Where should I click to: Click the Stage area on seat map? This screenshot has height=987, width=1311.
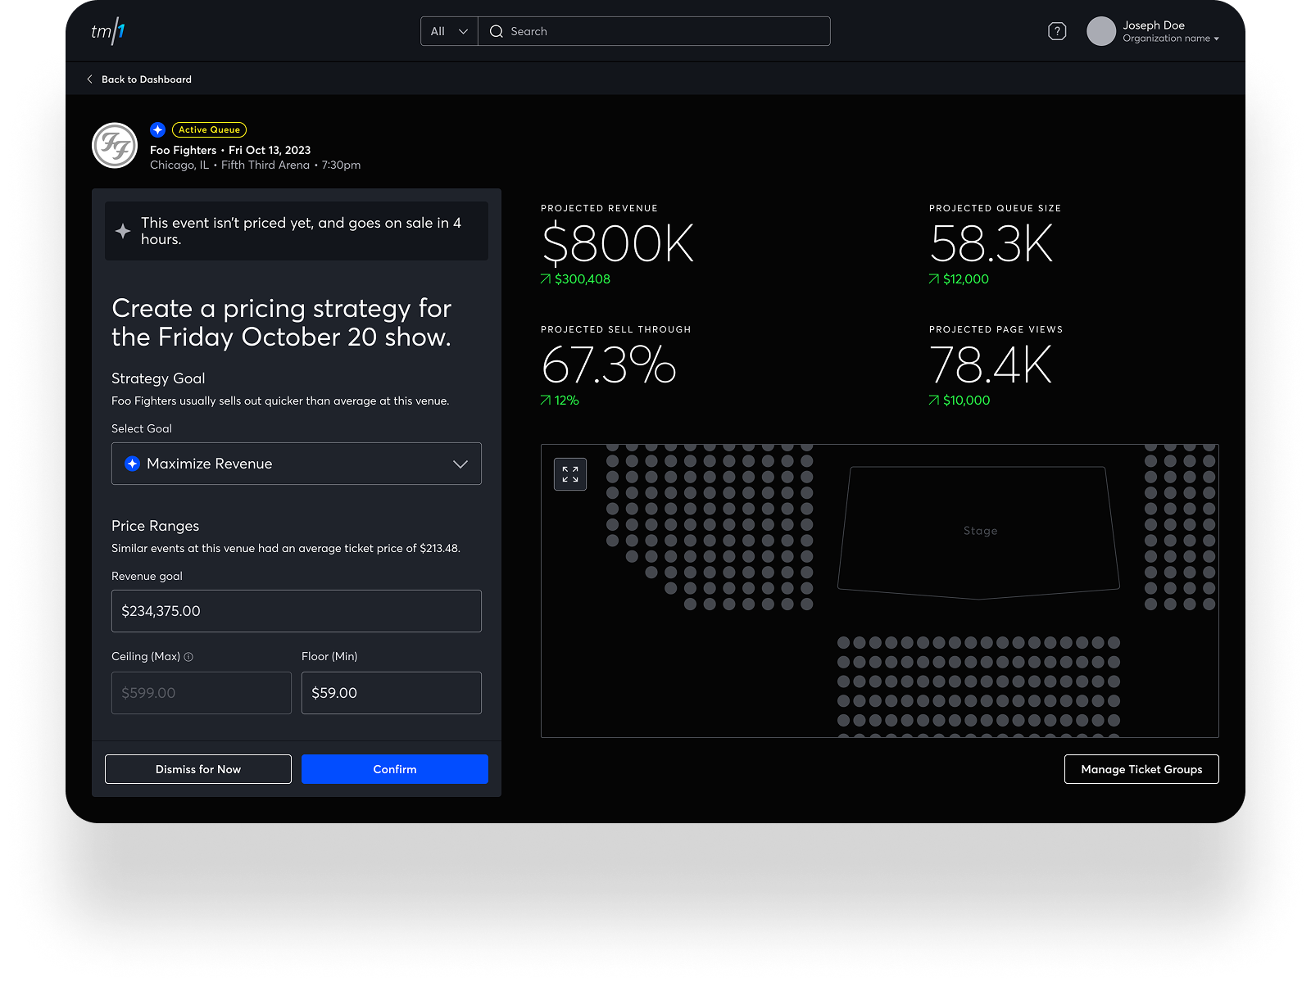979,531
